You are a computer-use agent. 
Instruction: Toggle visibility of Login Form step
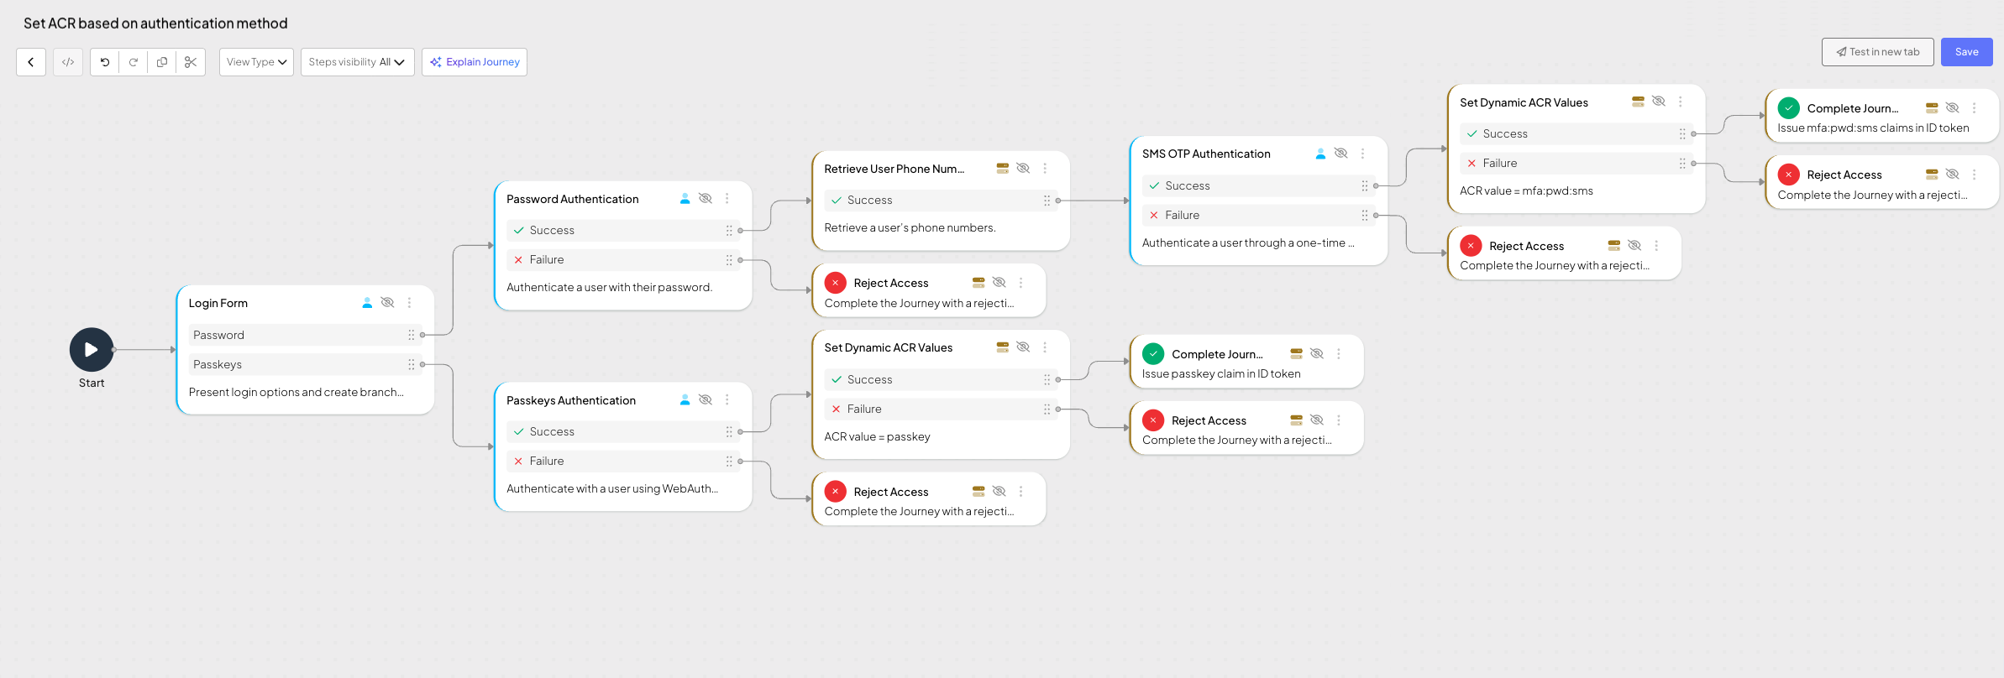[387, 303]
